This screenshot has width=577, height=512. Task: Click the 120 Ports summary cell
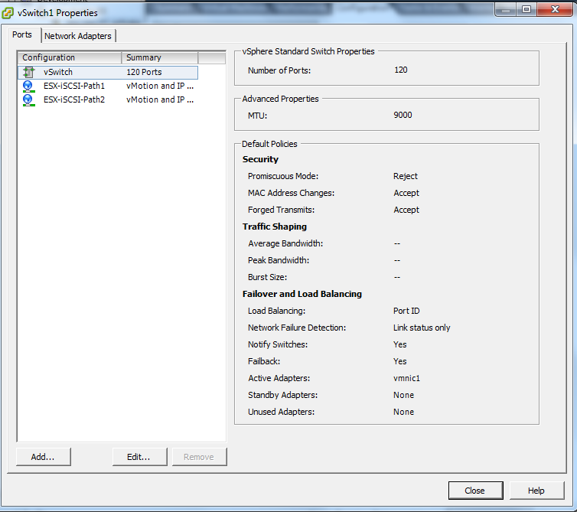144,72
